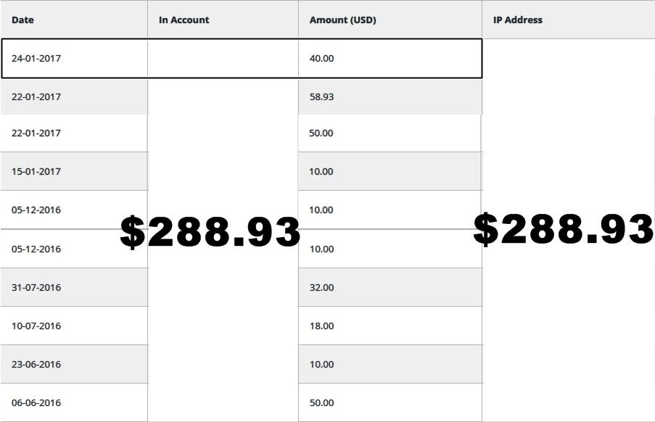Click the $288.93 total over In Account
The height and width of the screenshot is (422, 655).
click(x=210, y=232)
